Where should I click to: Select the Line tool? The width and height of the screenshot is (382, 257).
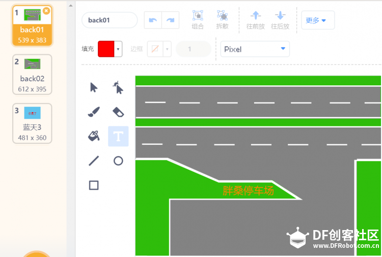pos(94,161)
